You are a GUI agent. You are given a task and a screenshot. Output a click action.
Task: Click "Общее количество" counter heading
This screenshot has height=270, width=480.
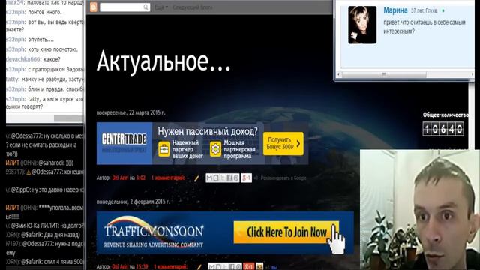tap(445, 115)
